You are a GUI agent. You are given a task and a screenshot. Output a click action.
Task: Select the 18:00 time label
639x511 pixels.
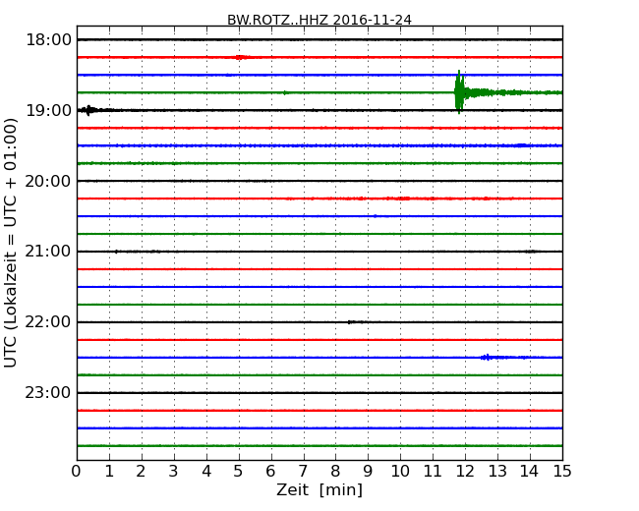[x=48, y=40]
